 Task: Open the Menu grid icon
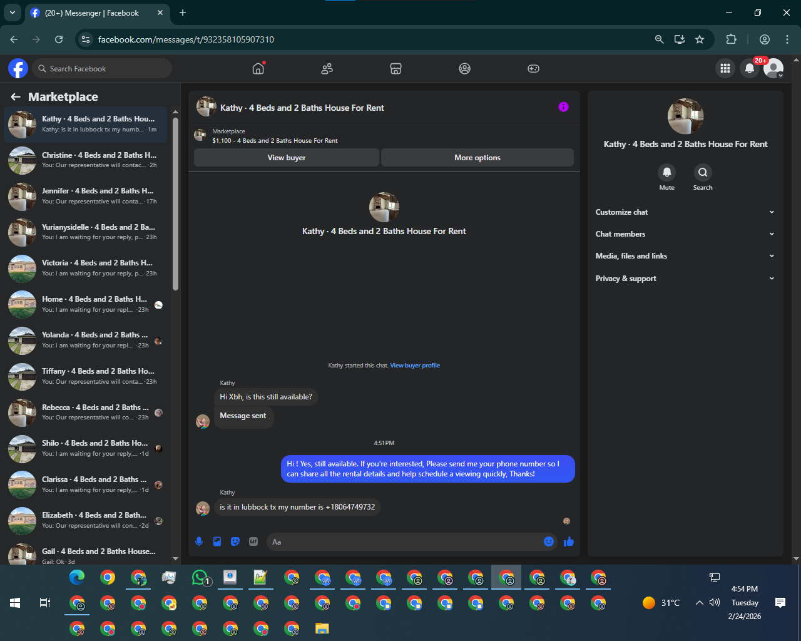pos(725,69)
